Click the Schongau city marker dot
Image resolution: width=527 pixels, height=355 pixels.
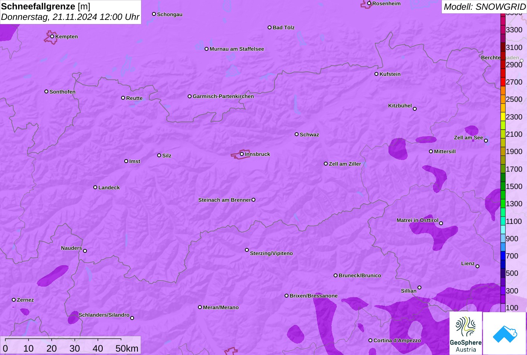tap(154, 14)
